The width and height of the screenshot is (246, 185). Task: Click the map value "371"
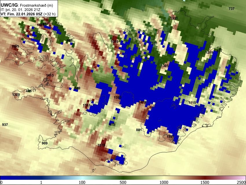point(154,43)
